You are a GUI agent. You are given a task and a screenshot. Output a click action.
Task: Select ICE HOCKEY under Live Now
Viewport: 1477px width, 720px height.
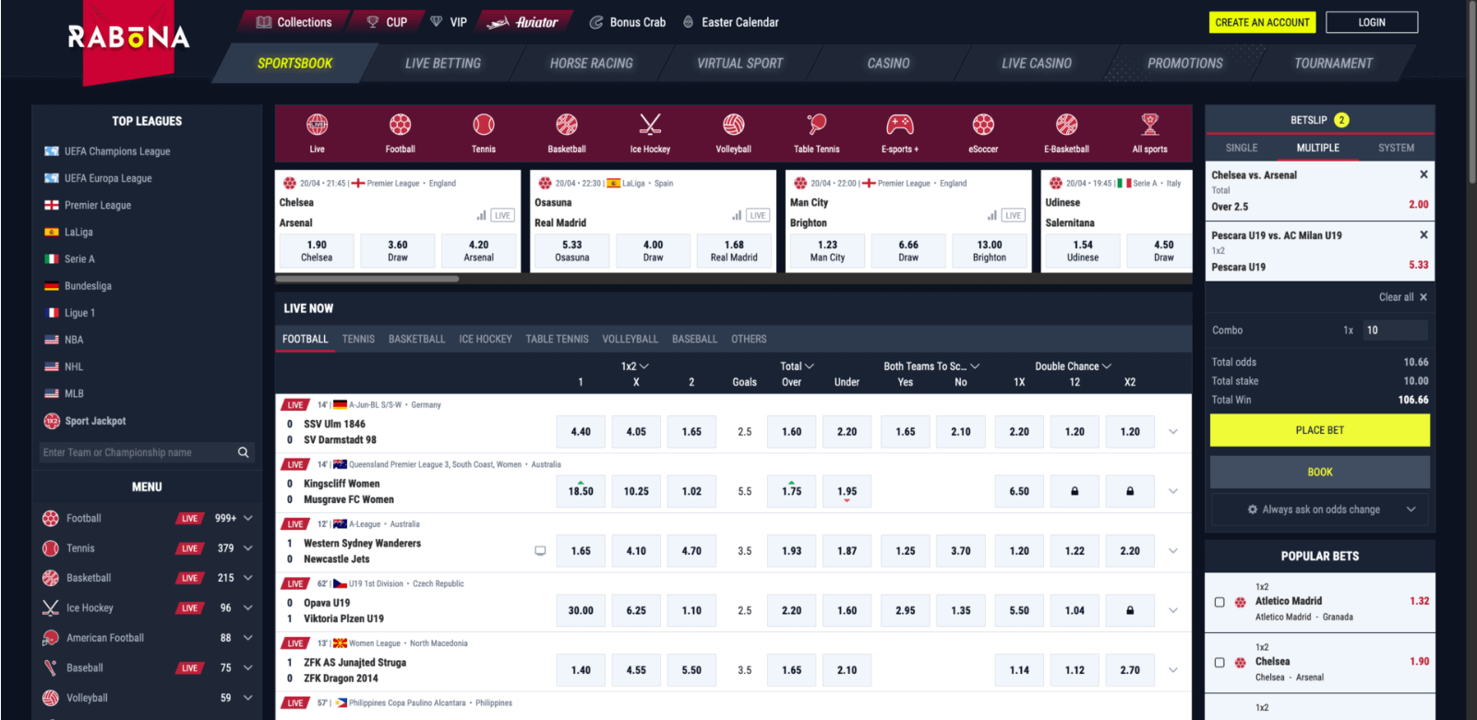point(486,339)
